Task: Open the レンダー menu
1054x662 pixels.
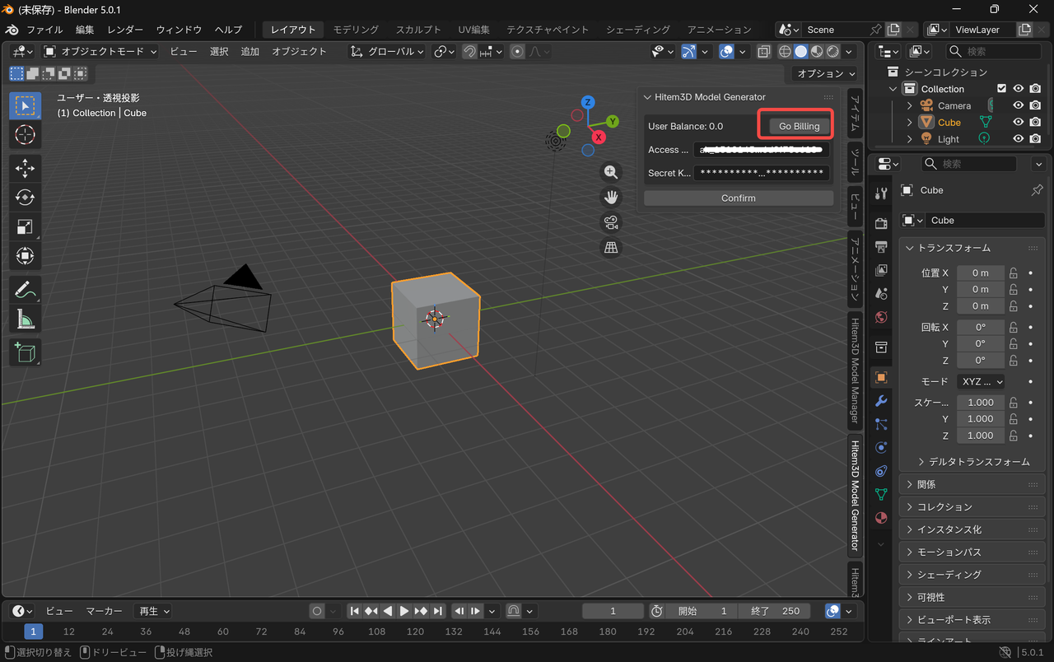Action: click(x=124, y=29)
